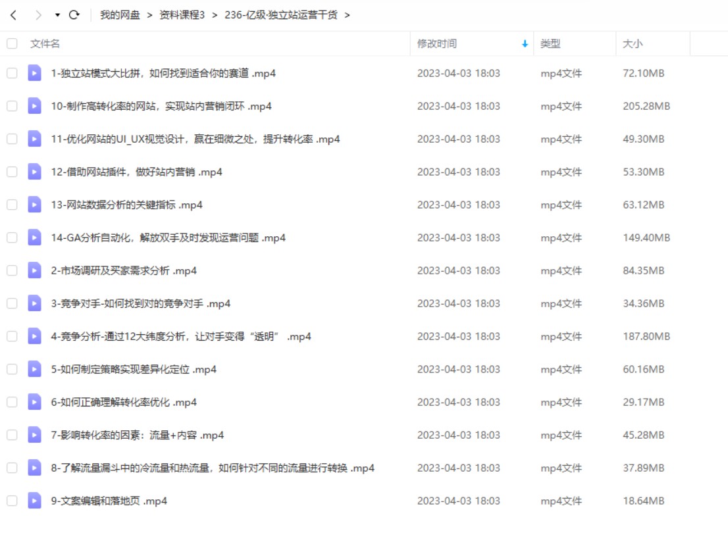
Task: Select file name 3-竞争对手-如何找到对的竞争对手 .mp4
Action: (x=141, y=303)
